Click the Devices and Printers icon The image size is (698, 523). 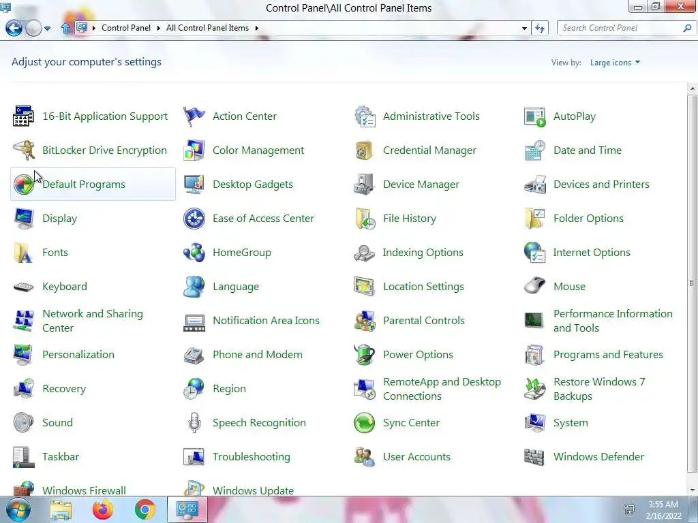(534, 184)
